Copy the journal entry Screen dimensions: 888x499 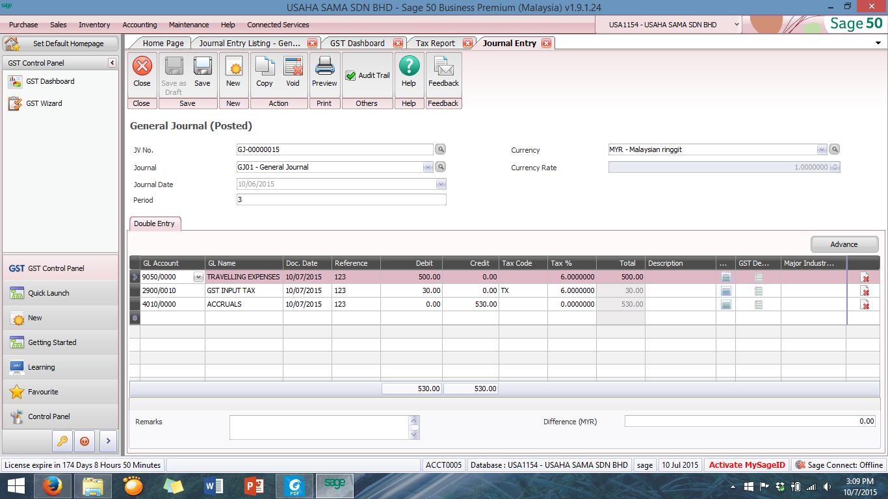point(265,71)
